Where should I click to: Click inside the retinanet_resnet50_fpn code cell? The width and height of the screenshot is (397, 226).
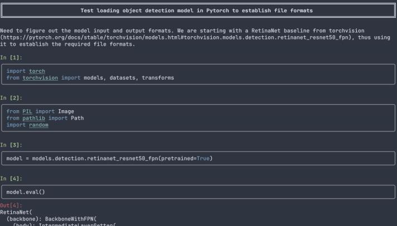(198, 158)
